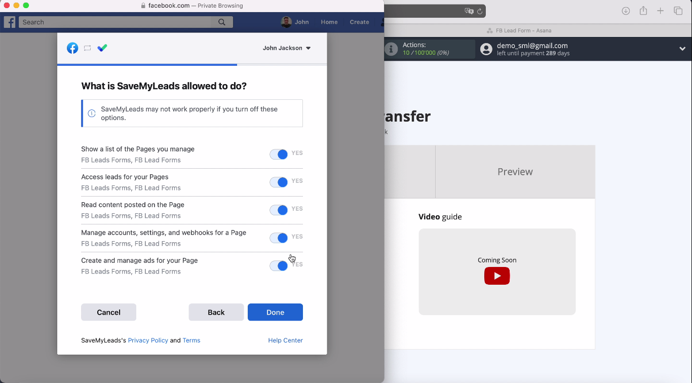Viewport: 692px width, 383px height.
Task: Expand the demo_sml account menu chevron
Action: coord(682,49)
